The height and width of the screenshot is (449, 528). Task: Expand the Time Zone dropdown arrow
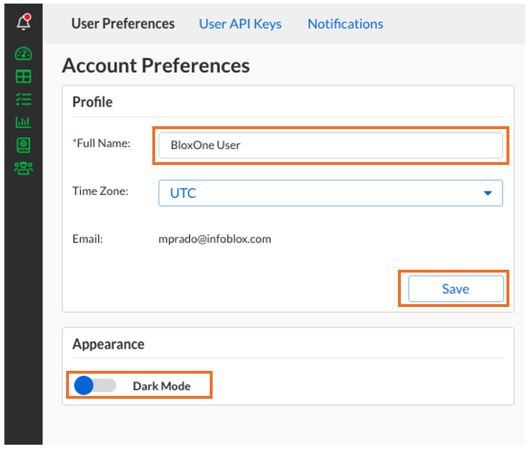(488, 193)
